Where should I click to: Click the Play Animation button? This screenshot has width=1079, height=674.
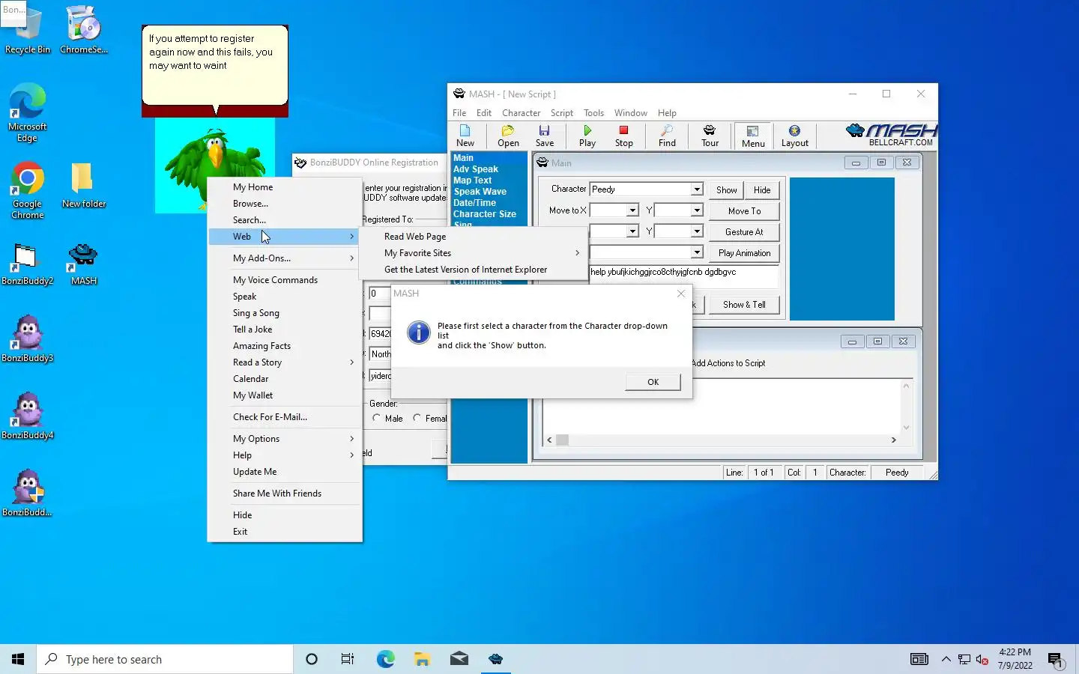744,253
